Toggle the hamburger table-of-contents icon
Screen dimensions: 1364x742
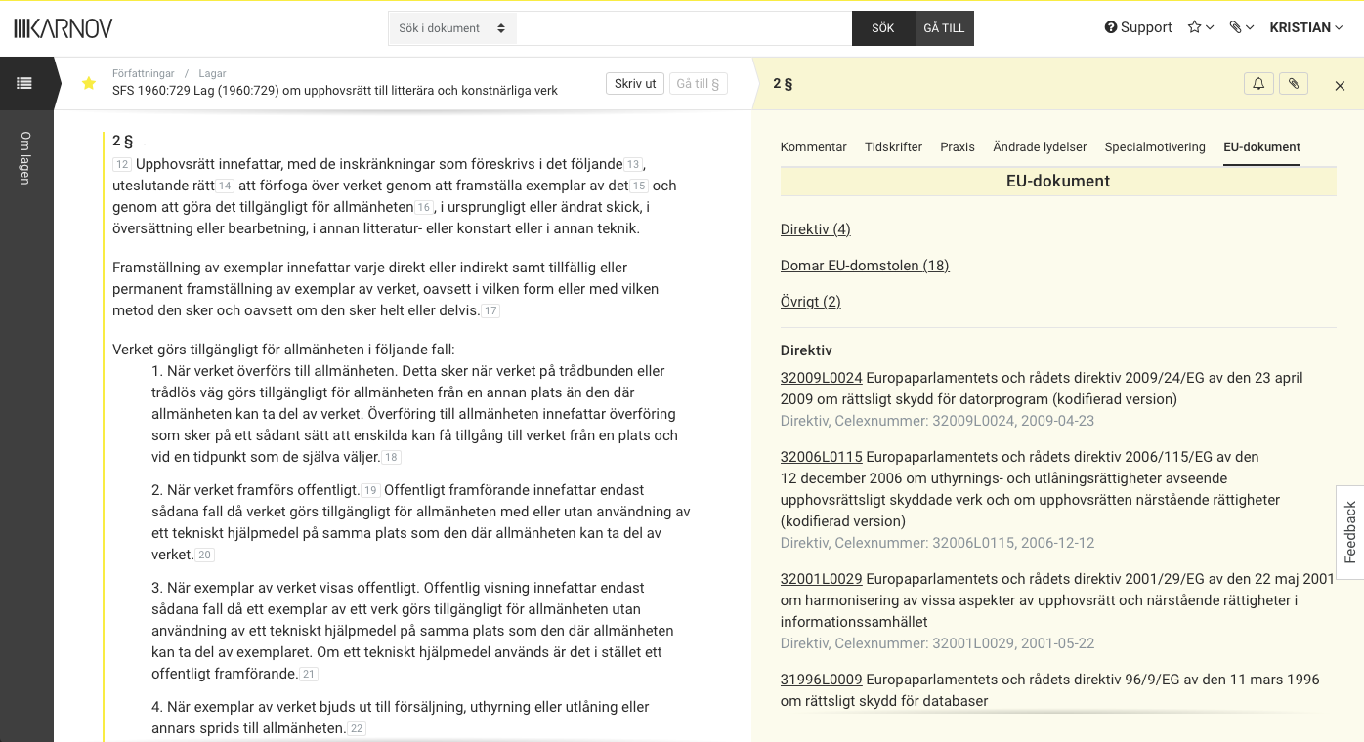pos(24,84)
